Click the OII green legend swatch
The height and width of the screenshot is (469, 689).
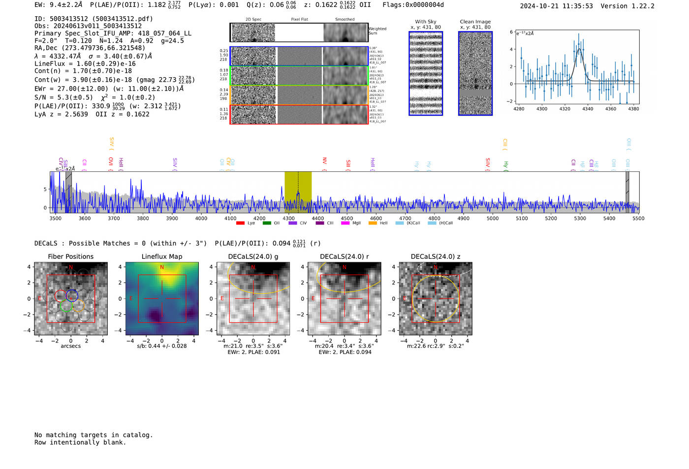267,223
